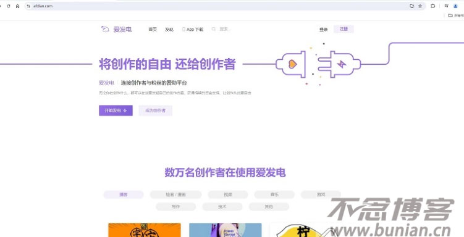
Task: Click the browser reload icon
Action: coord(8,6)
